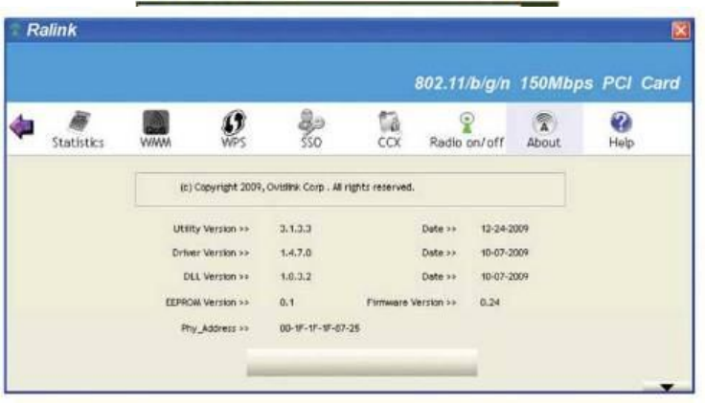705x403 pixels.
Task: Click Utility Version value 3.1.3.3
Action: click(x=295, y=229)
